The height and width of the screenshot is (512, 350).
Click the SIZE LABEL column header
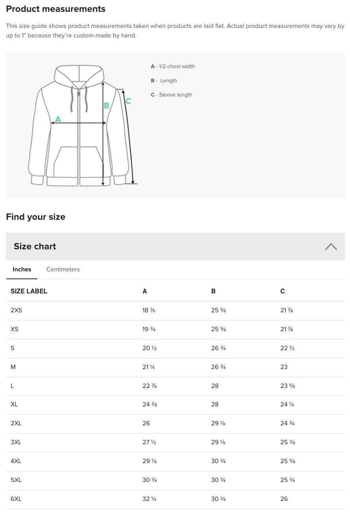pos(29,291)
